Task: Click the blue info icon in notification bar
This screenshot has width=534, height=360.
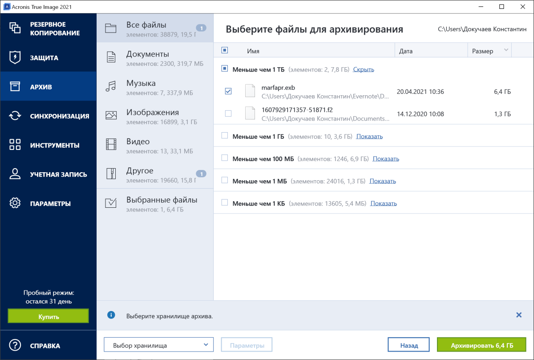Action: pos(111,315)
